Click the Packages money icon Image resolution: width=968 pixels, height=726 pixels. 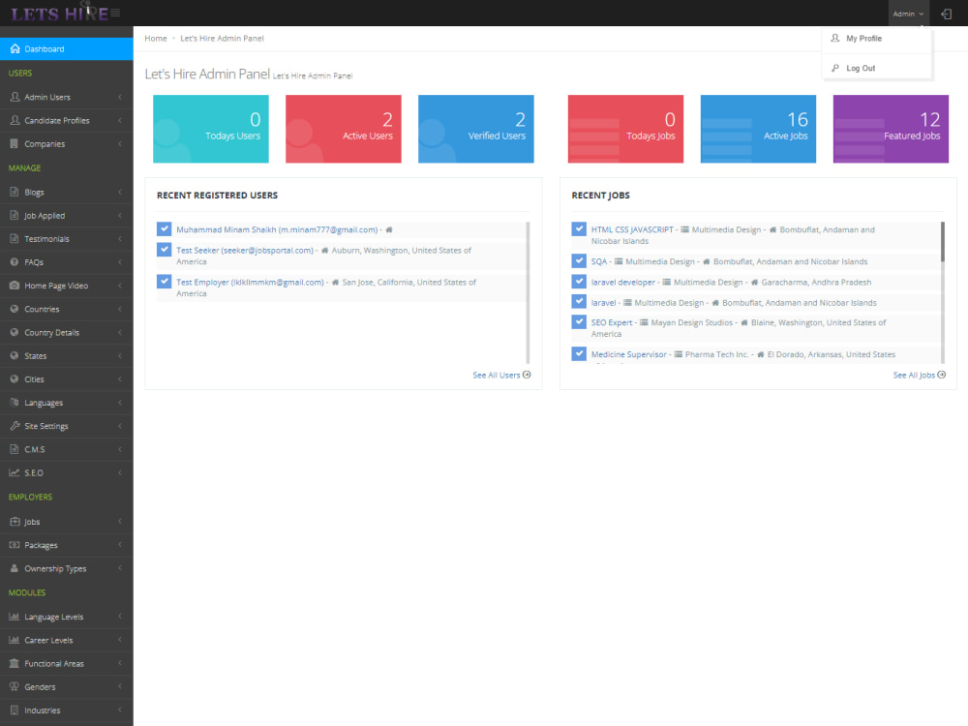(15, 545)
